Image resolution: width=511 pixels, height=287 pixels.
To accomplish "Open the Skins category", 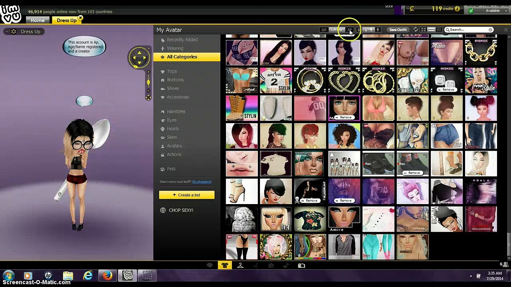I will tap(172, 137).
